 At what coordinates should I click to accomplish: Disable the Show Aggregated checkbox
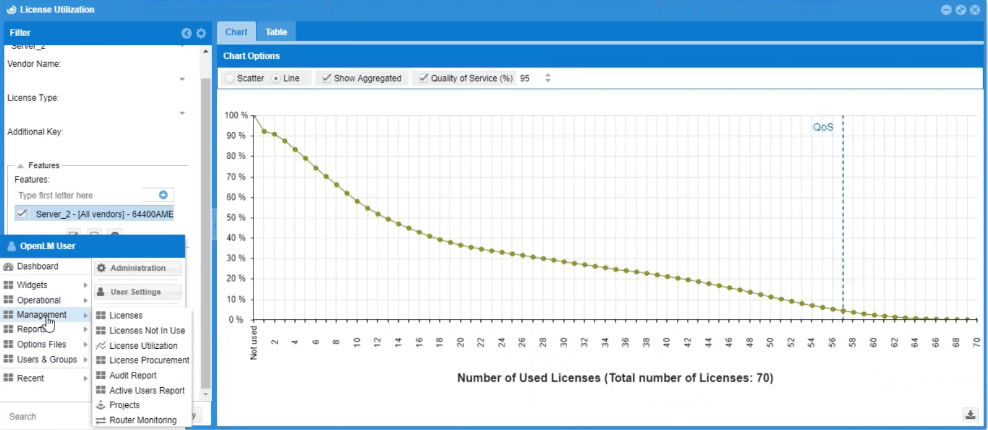click(326, 79)
